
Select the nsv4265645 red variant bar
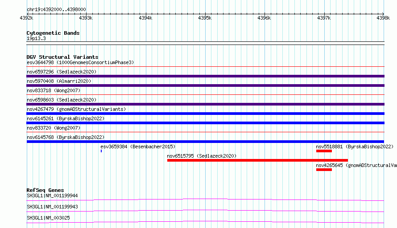pos(324,170)
